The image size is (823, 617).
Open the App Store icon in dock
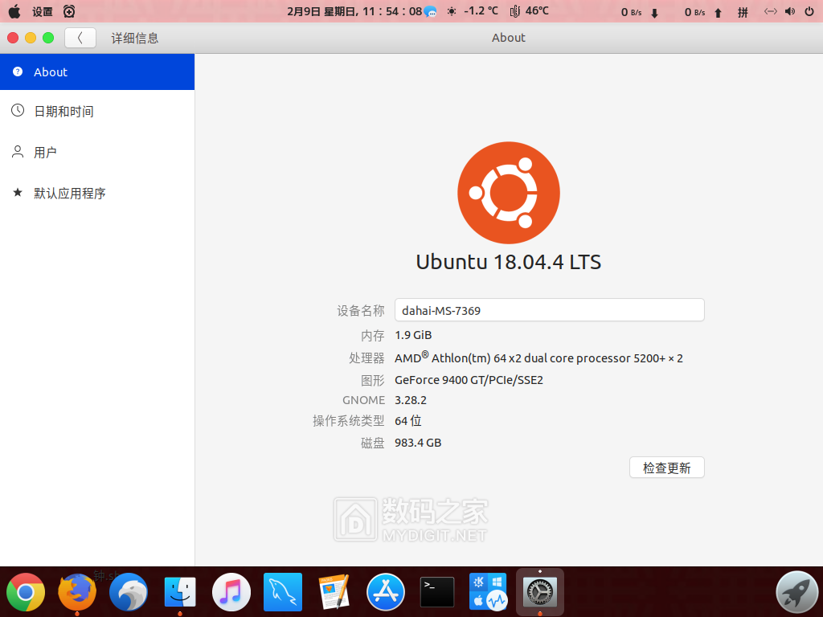point(386,593)
